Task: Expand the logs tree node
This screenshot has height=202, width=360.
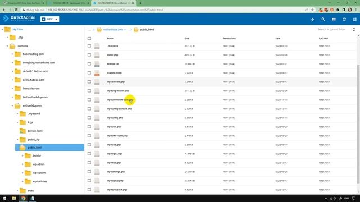Action: 17,122
